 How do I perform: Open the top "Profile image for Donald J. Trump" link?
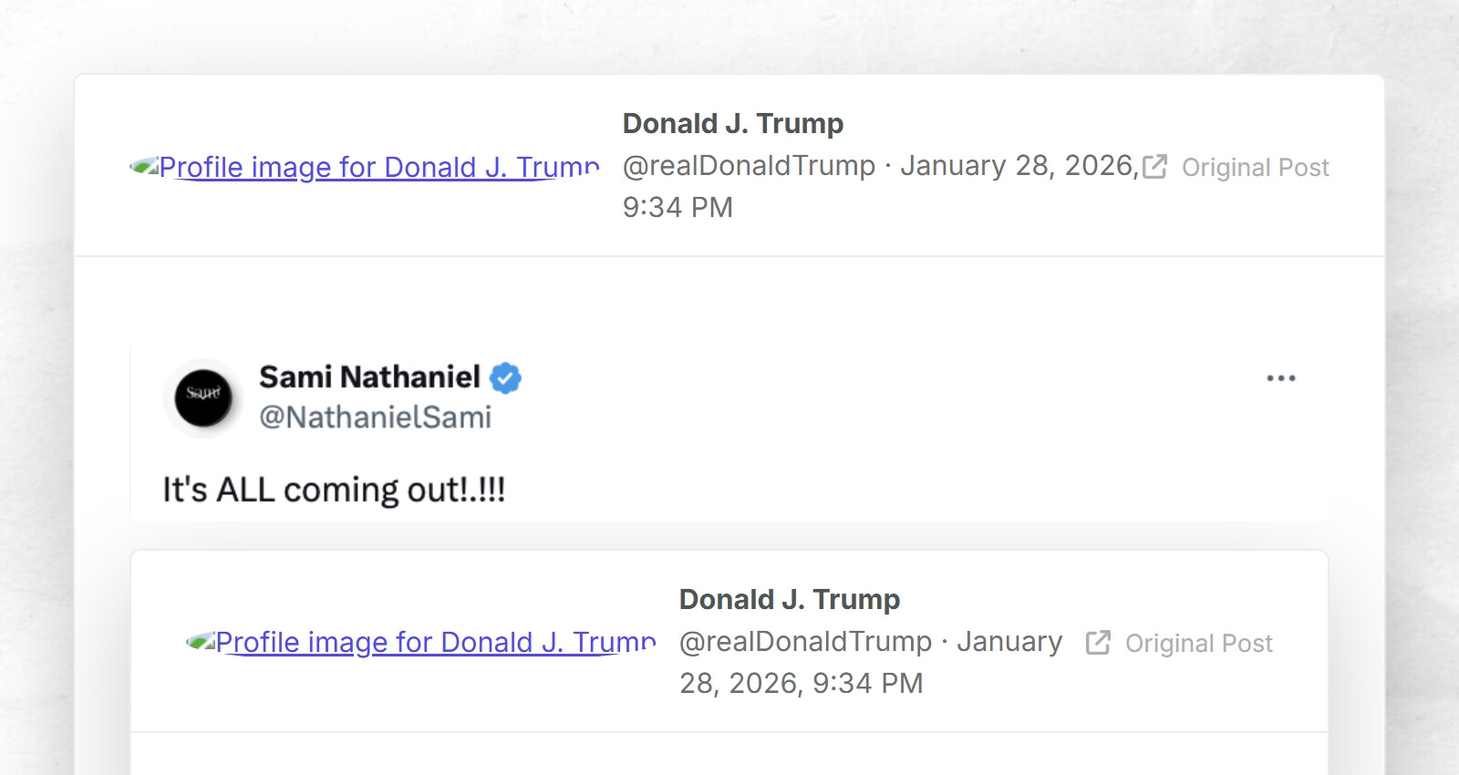point(378,167)
